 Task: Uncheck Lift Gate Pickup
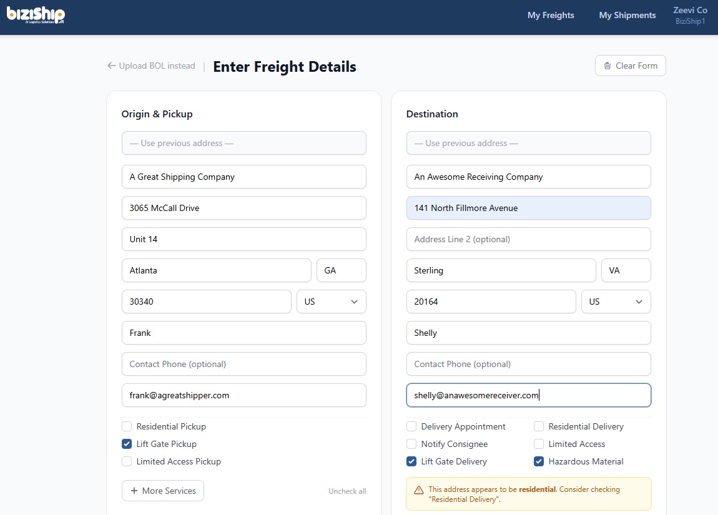click(x=127, y=444)
